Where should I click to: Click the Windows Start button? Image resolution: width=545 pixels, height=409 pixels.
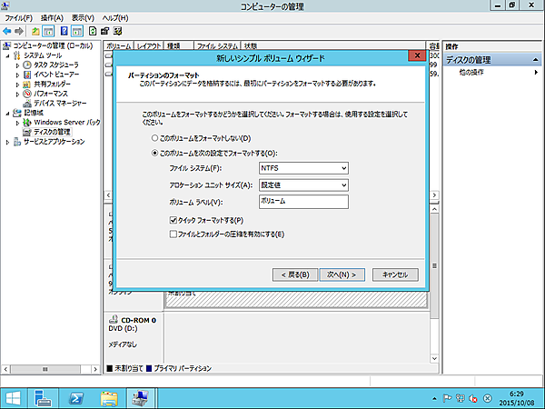pos(13,396)
